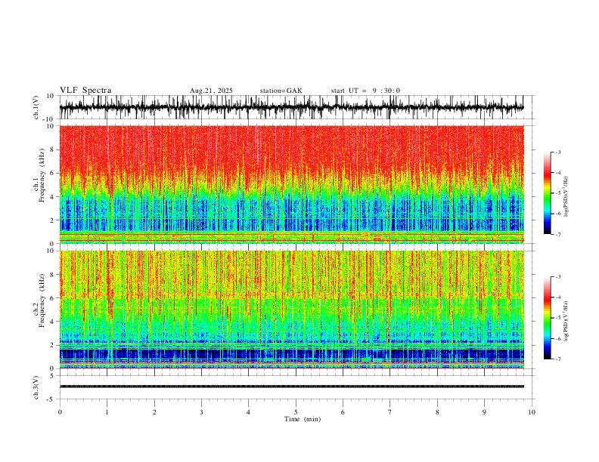Click the ch.1 spectrogram color bar
The width and height of the screenshot is (599, 462).
(x=547, y=193)
